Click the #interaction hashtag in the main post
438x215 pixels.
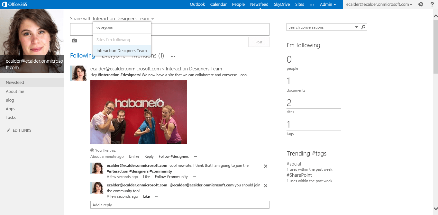(109, 75)
